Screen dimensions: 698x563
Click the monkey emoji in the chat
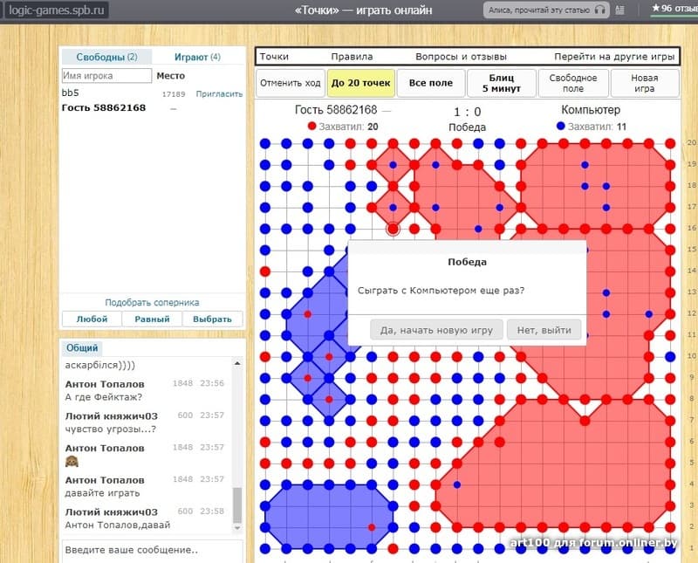point(72,462)
